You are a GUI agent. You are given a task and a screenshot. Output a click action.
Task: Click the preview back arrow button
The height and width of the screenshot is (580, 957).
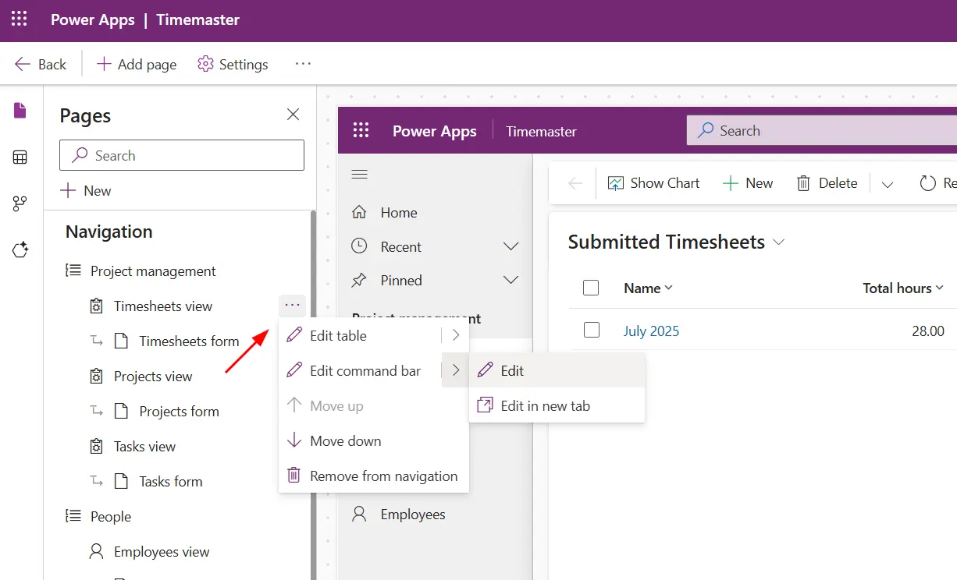tap(575, 183)
